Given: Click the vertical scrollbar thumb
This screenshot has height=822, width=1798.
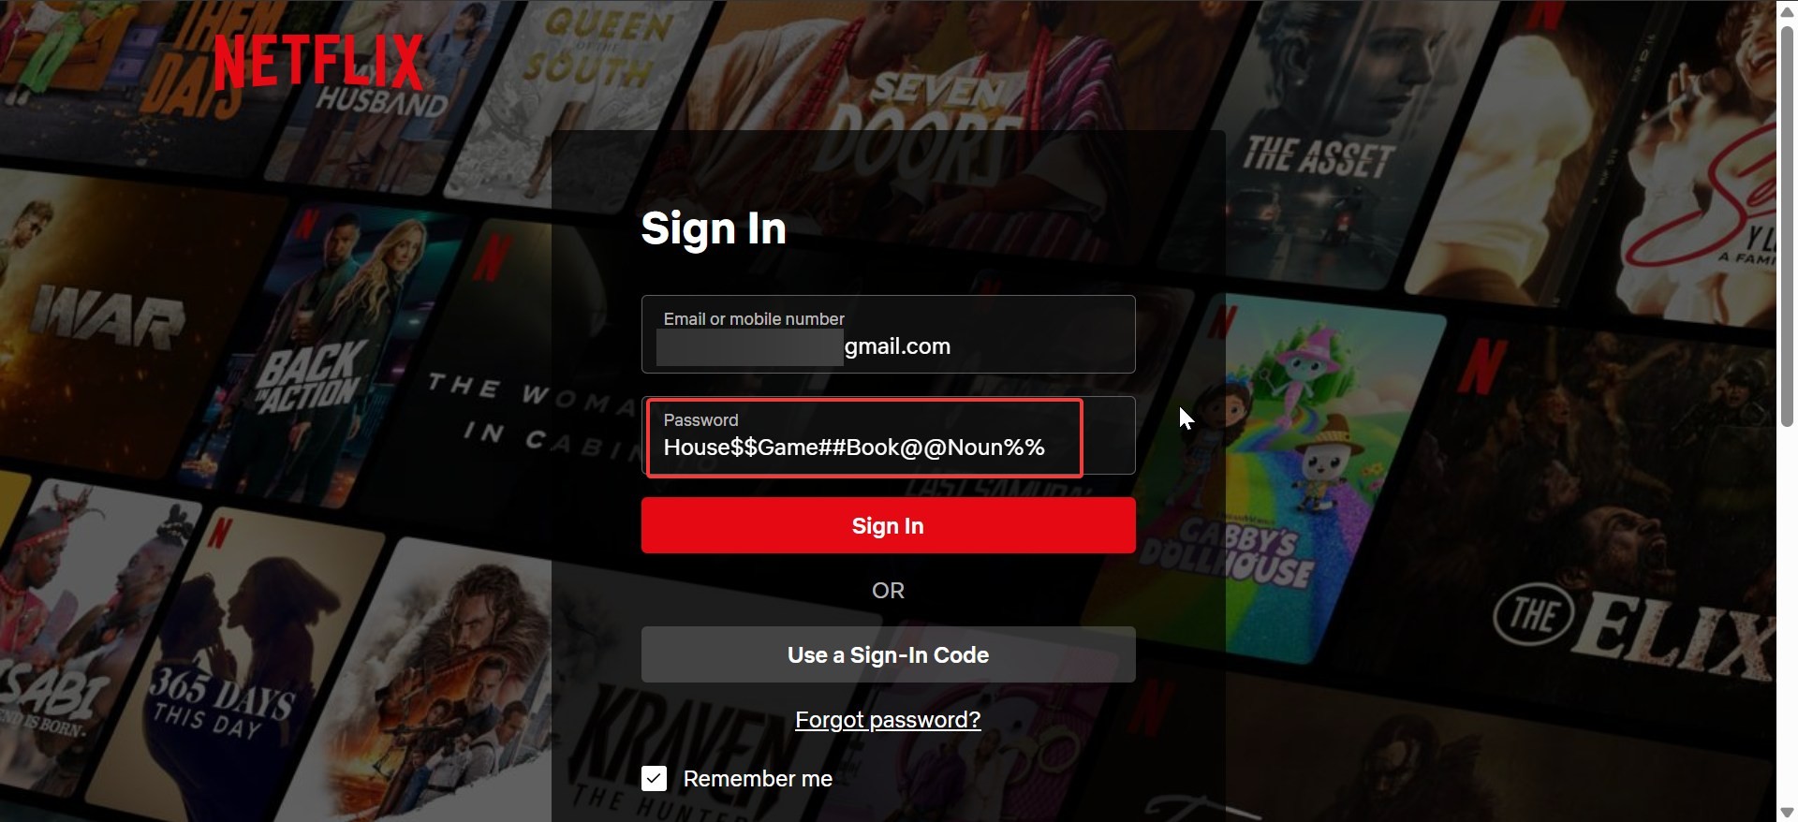Looking at the screenshot, I should [1787, 227].
